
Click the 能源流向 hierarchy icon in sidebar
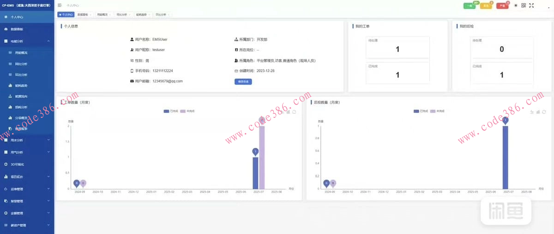click(10, 96)
